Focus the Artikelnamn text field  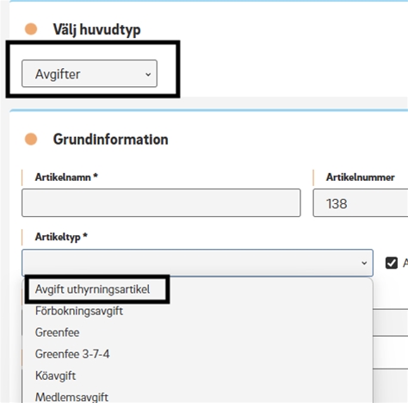(161, 202)
